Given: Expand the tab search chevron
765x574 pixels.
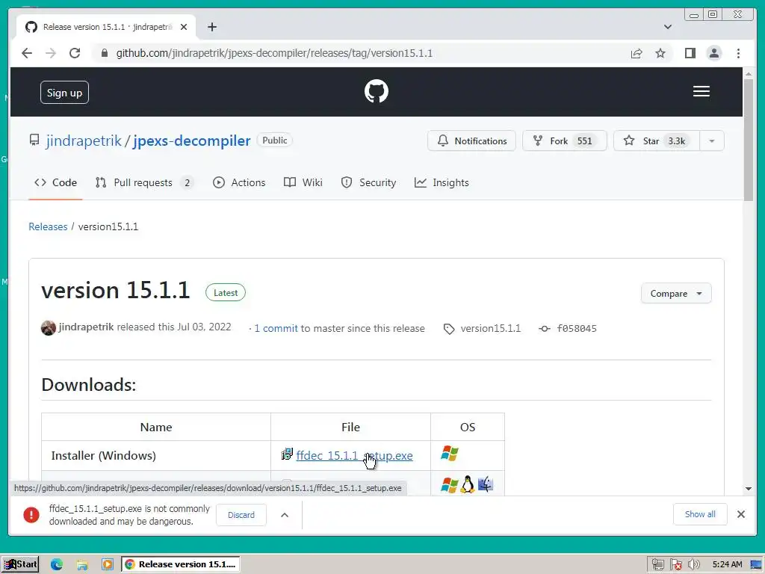Looking at the screenshot, I should pyautogui.click(x=667, y=27).
